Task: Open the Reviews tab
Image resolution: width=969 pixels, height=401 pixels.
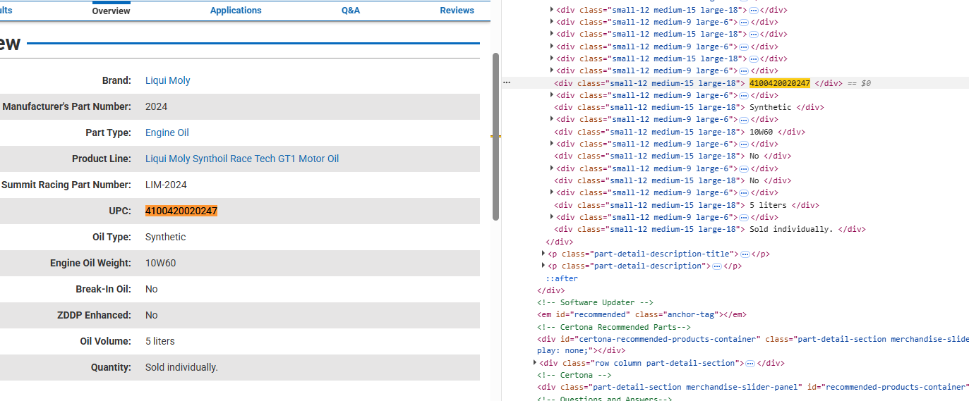Action: [x=457, y=11]
